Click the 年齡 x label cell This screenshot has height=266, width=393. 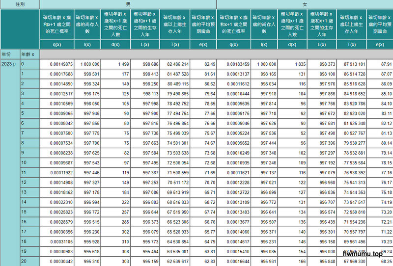pyautogui.click(x=30, y=54)
